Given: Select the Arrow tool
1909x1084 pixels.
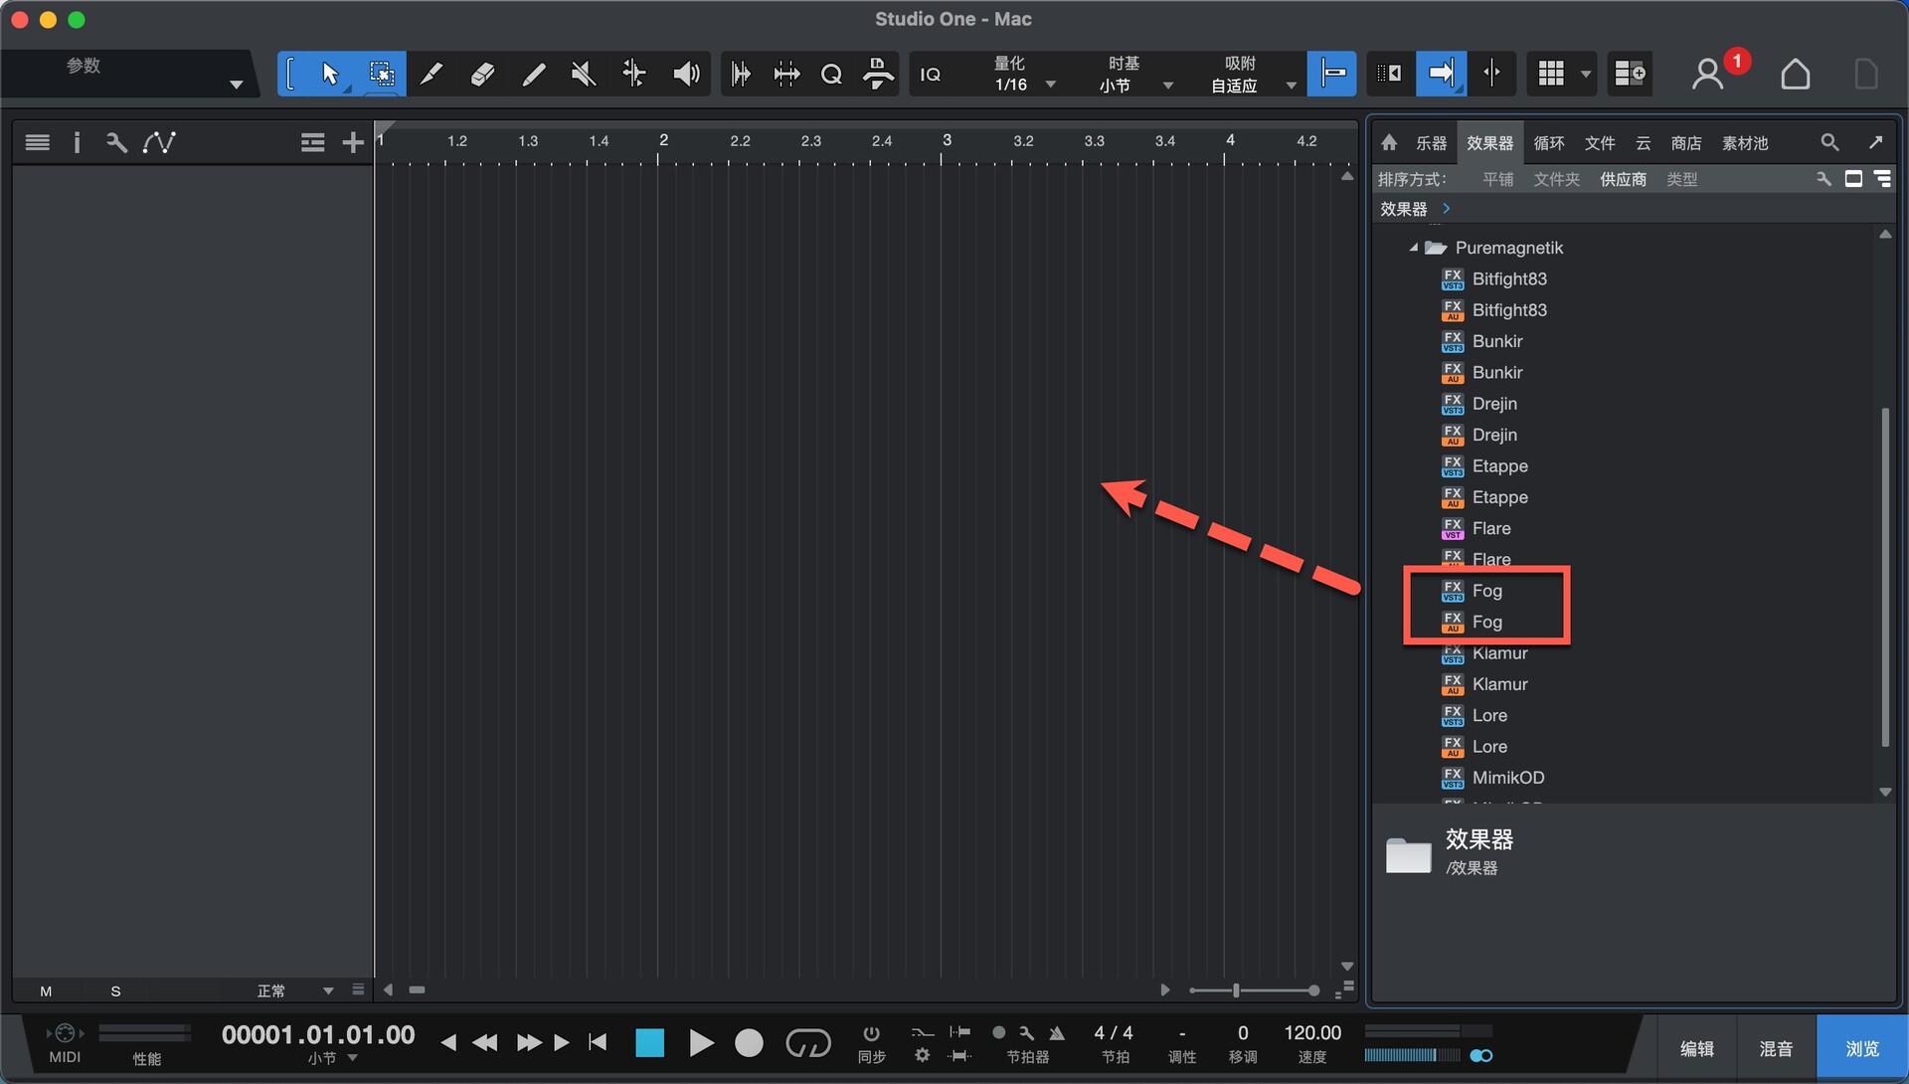Looking at the screenshot, I should point(330,74).
